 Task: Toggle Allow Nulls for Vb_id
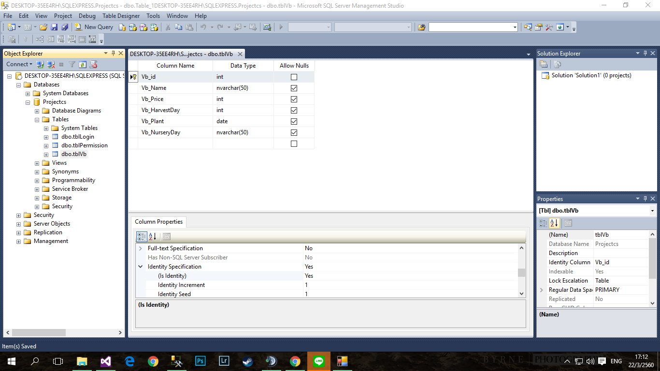coord(294,77)
